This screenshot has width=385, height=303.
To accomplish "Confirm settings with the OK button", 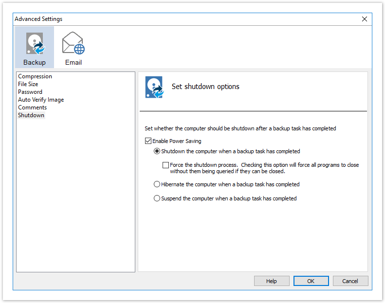I will tap(311, 281).
